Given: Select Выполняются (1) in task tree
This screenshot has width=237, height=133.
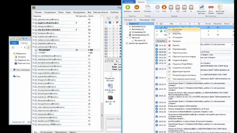Looking at the screenshot, I should [138, 27].
